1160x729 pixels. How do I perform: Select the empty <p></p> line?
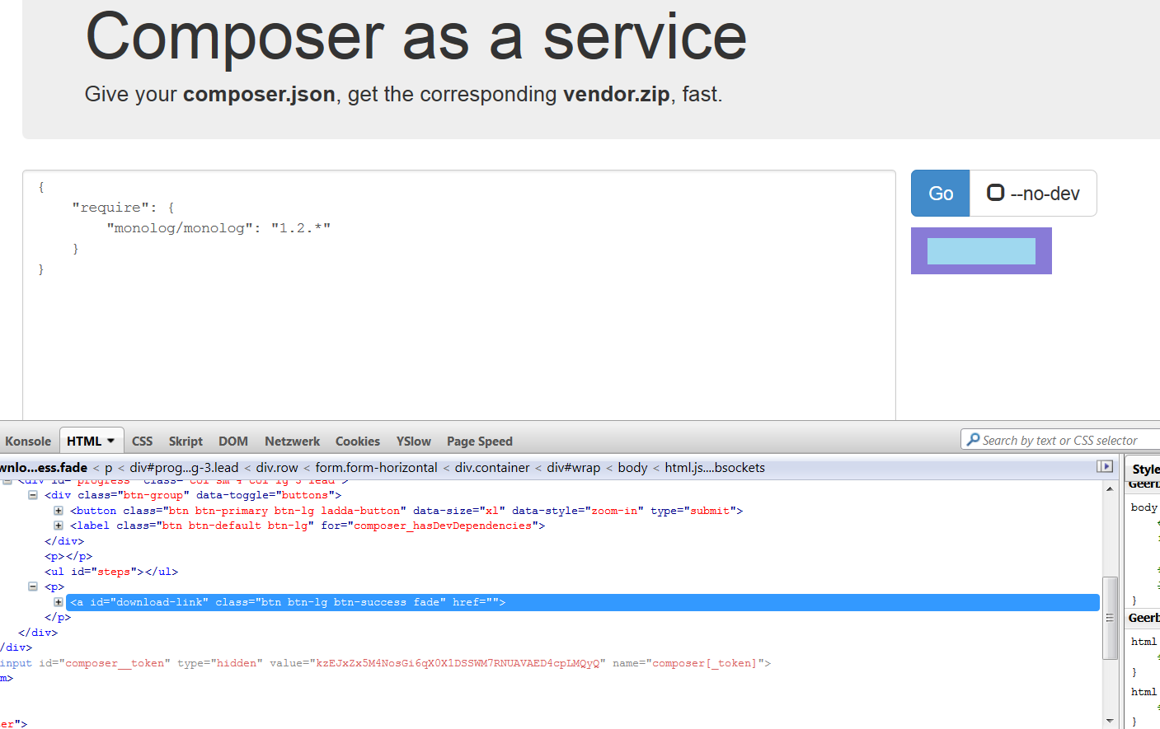(x=68, y=556)
